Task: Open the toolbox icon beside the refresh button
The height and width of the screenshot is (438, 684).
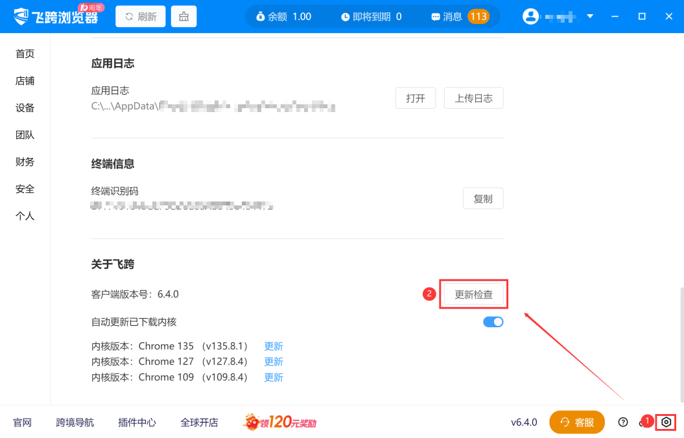Action: click(183, 17)
